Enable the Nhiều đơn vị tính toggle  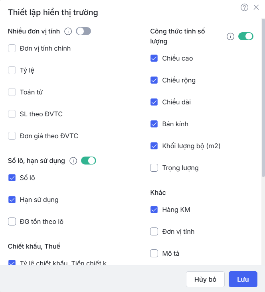pos(83,31)
